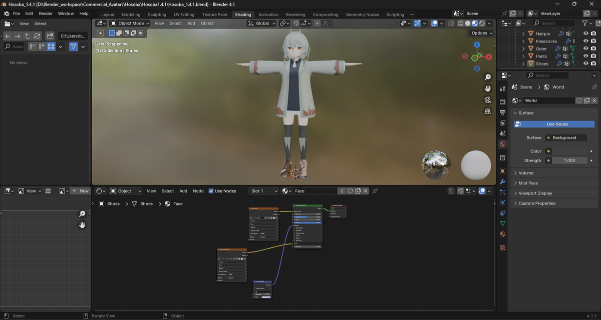Disable Hairpin in renders camera icon

[x=593, y=33]
